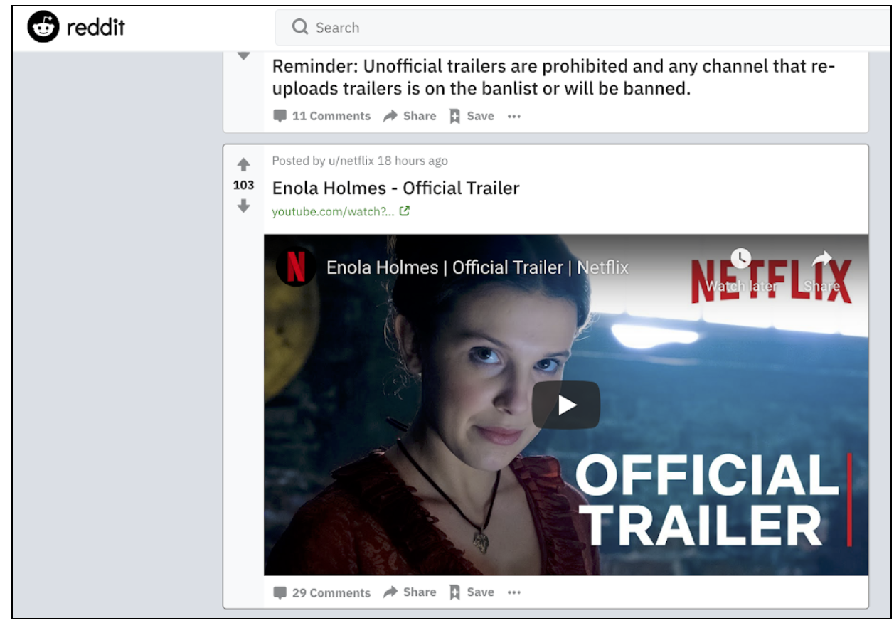Downvote the Enola Holmes trailer post
This screenshot has width=894, height=628.
[x=243, y=206]
